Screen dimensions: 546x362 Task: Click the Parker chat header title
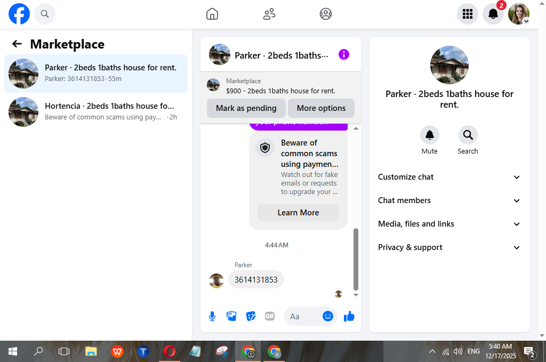point(282,55)
